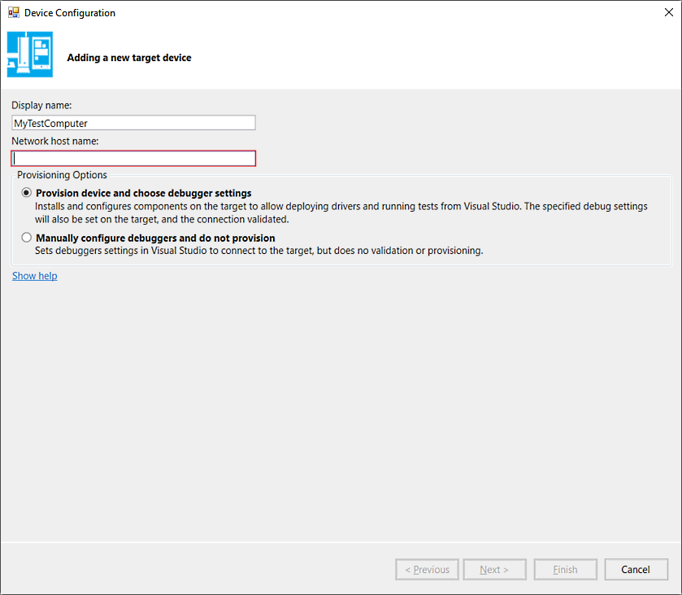The image size is (682, 595).
Task: Click the Next button
Action: point(494,569)
